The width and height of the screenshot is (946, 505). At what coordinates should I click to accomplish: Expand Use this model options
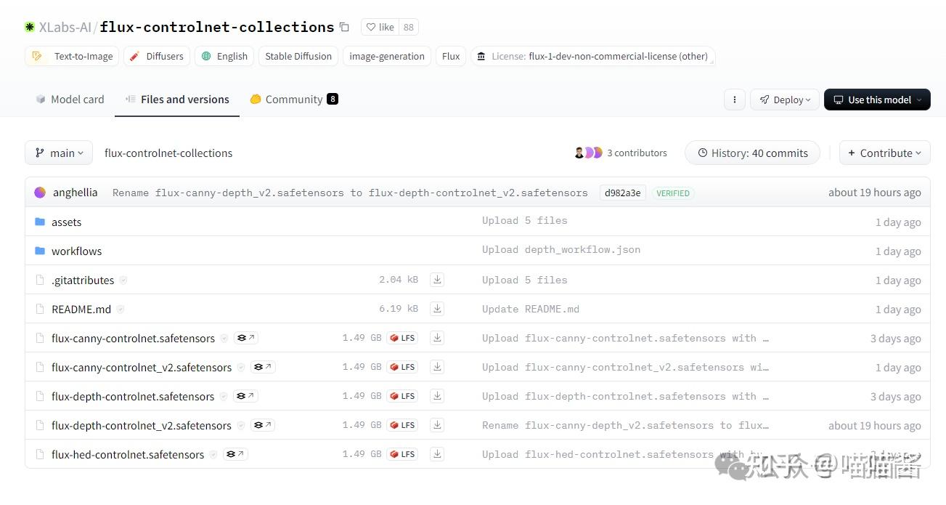coord(877,100)
